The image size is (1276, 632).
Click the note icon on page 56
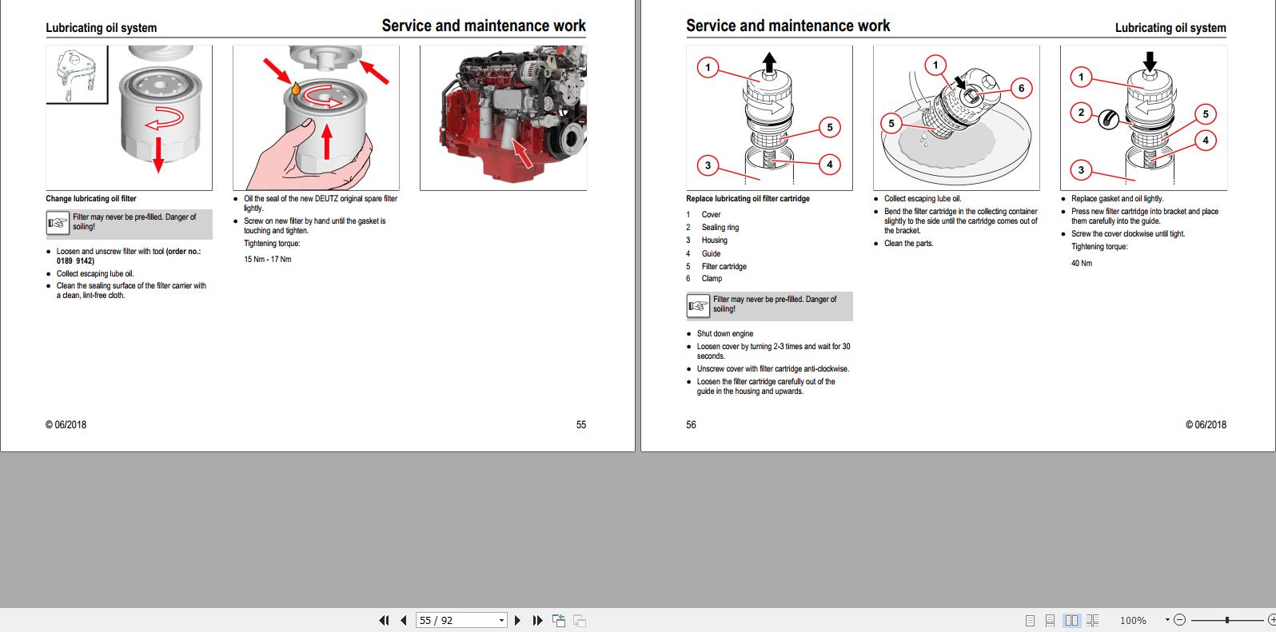[698, 305]
